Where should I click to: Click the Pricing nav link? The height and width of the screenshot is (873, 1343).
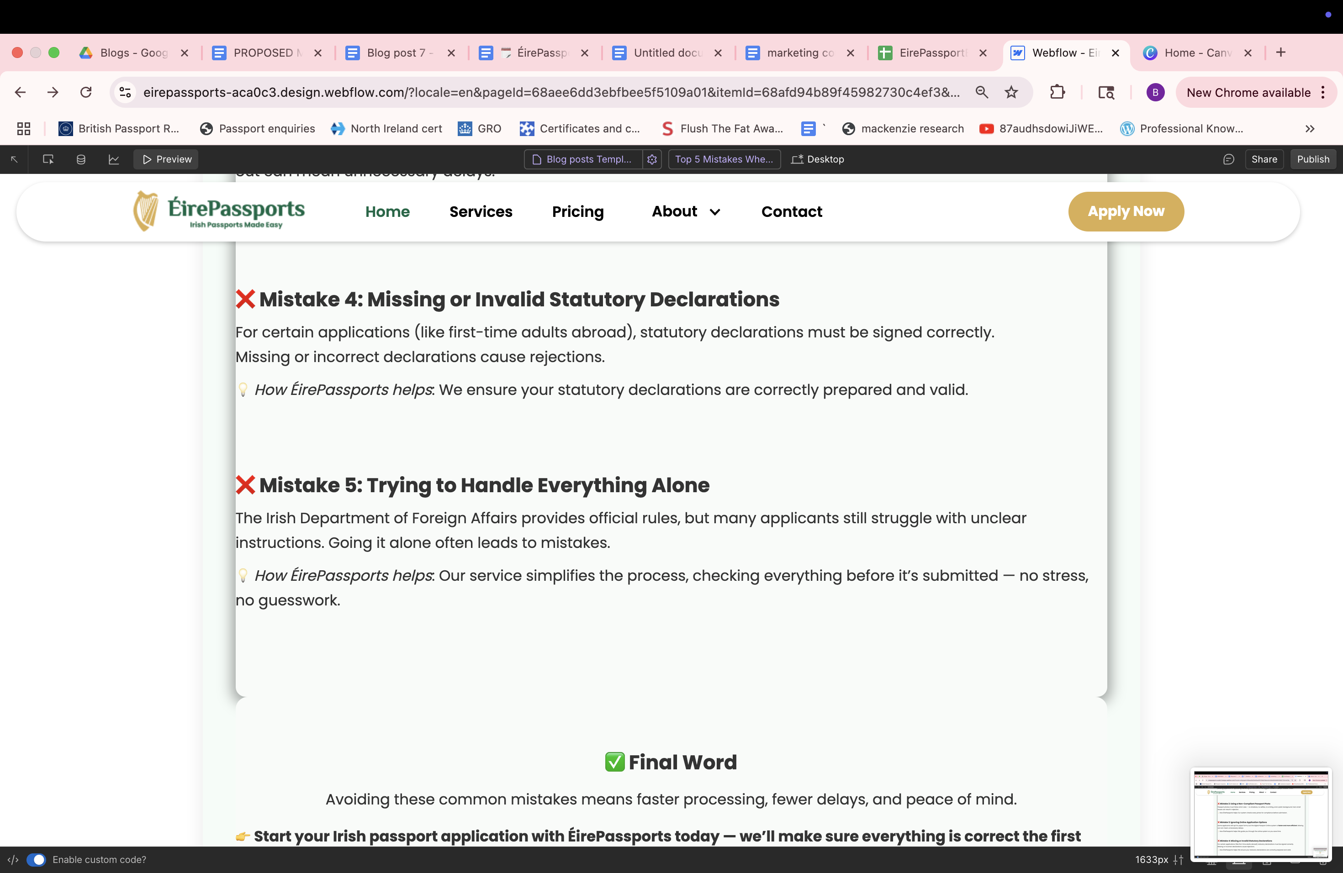pos(578,211)
